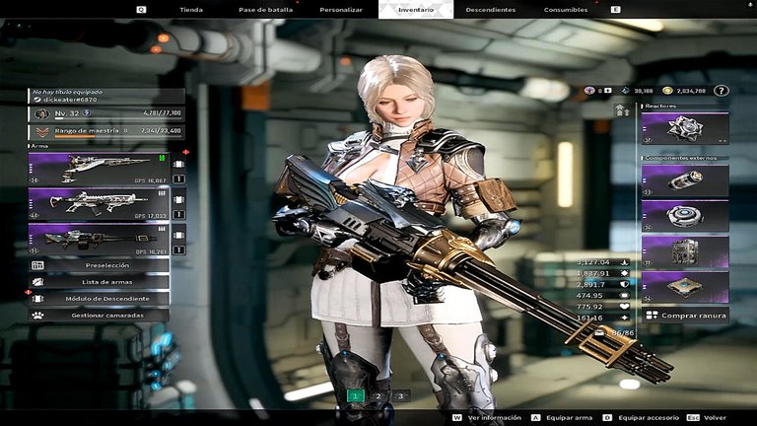Click the stat detail arrows icon above stats
The height and width of the screenshot is (426, 757).
tap(623, 110)
